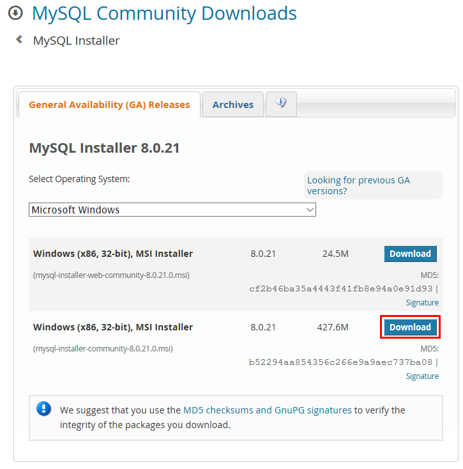The width and height of the screenshot is (463, 469).
Task: Click MD5 hash b52294aa854356c266e9a9aec737ba08
Action: click(340, 362)
